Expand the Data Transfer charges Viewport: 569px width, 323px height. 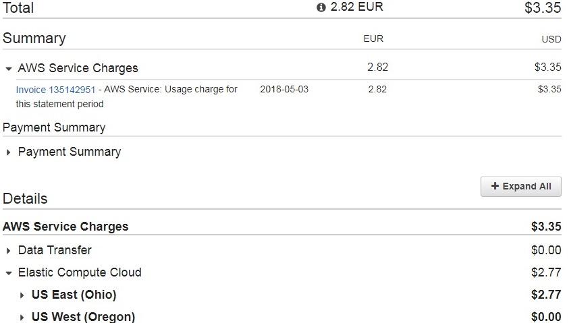8,251
